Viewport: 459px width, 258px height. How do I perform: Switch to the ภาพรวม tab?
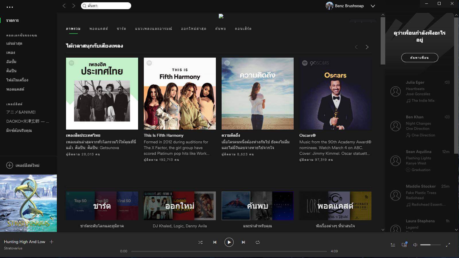(73, 29)
